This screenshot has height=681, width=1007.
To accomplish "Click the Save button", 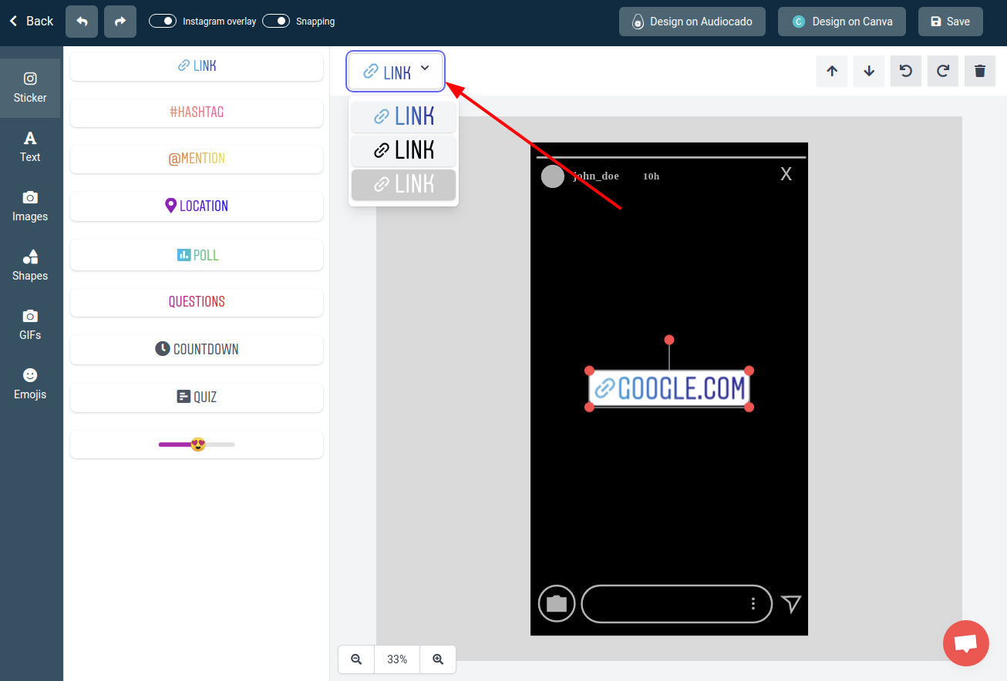I will pyautogui.click(x=950, y=22).
